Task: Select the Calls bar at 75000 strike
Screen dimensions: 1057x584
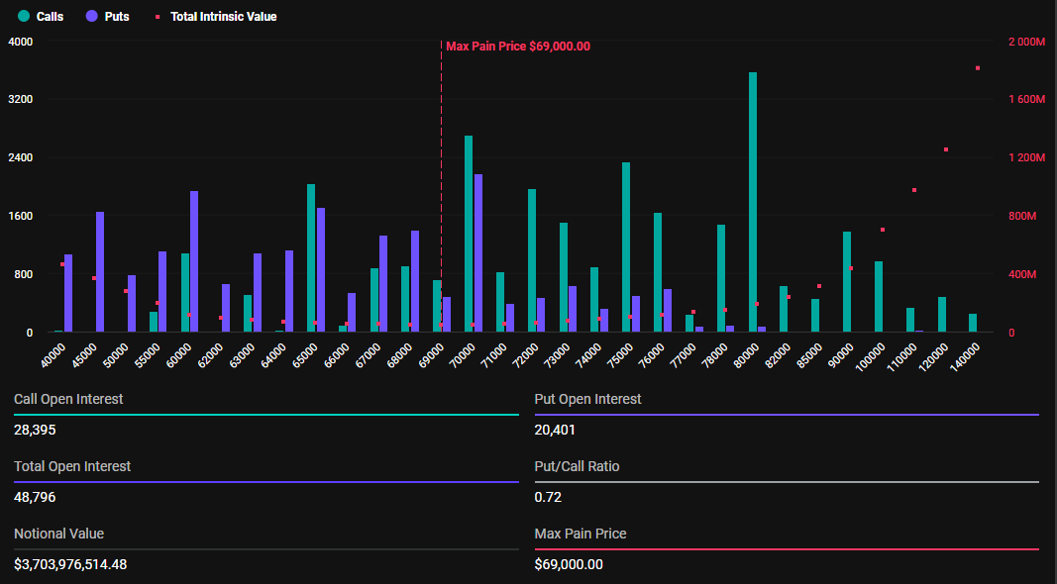Action: click(x=626, y=247)
